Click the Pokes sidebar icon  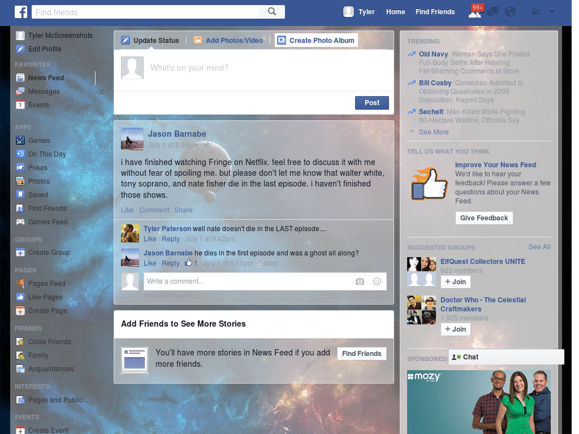tap(20, 167)
